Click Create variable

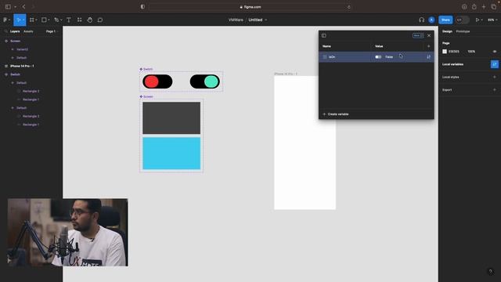coord(336,114)
